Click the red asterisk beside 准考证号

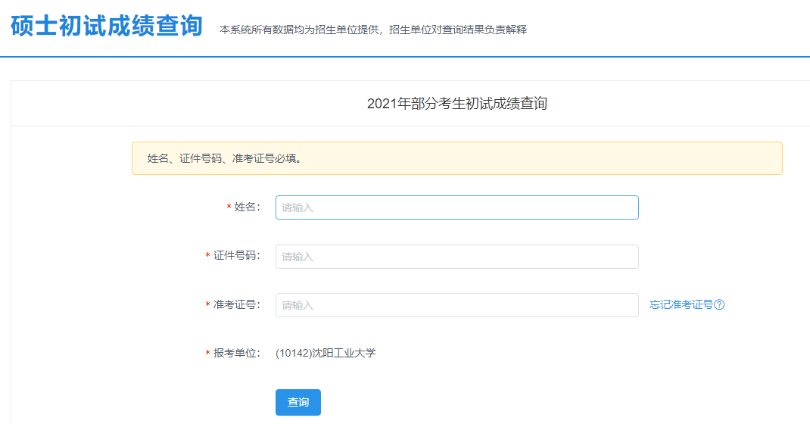pyautogui.click(x=208, y=305)
